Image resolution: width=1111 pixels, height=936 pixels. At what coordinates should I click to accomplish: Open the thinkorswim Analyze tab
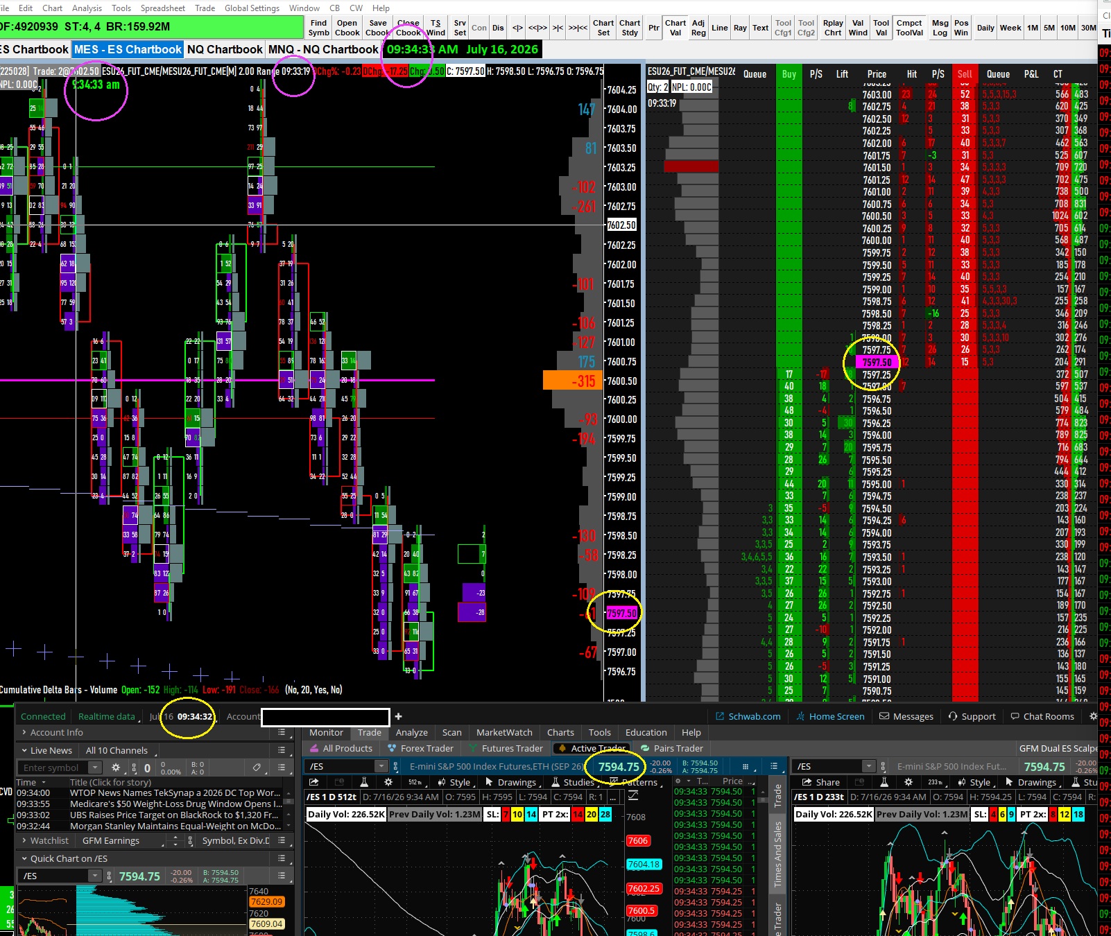[412, 732]
